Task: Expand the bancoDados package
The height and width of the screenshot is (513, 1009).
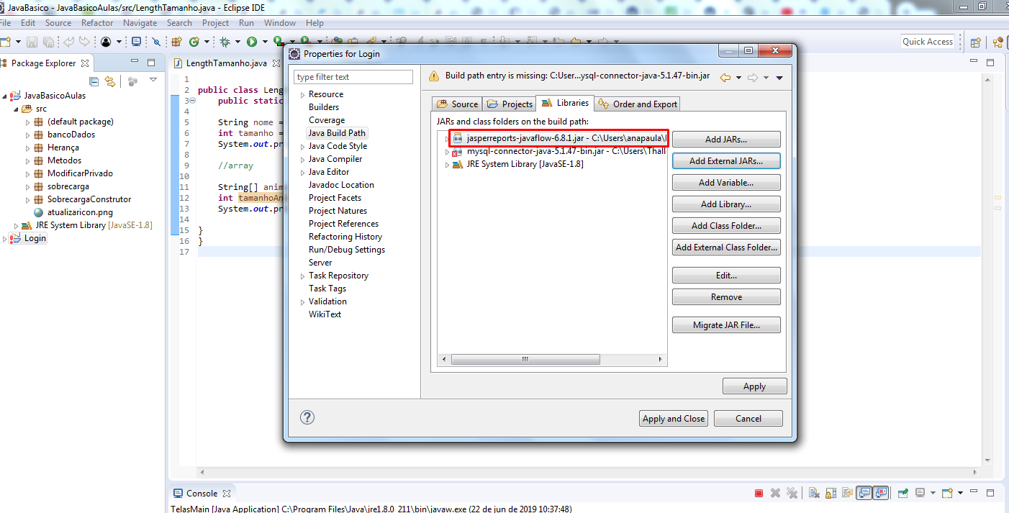Action: tap(28, 135)
